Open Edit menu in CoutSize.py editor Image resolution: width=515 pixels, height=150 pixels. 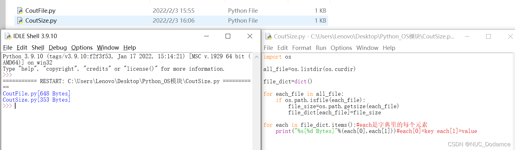pos(283,48)
